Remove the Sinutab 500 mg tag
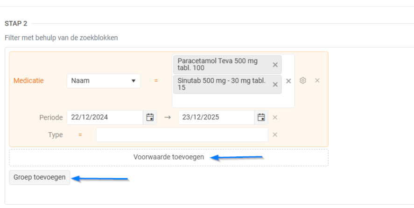 click(275, 84)
